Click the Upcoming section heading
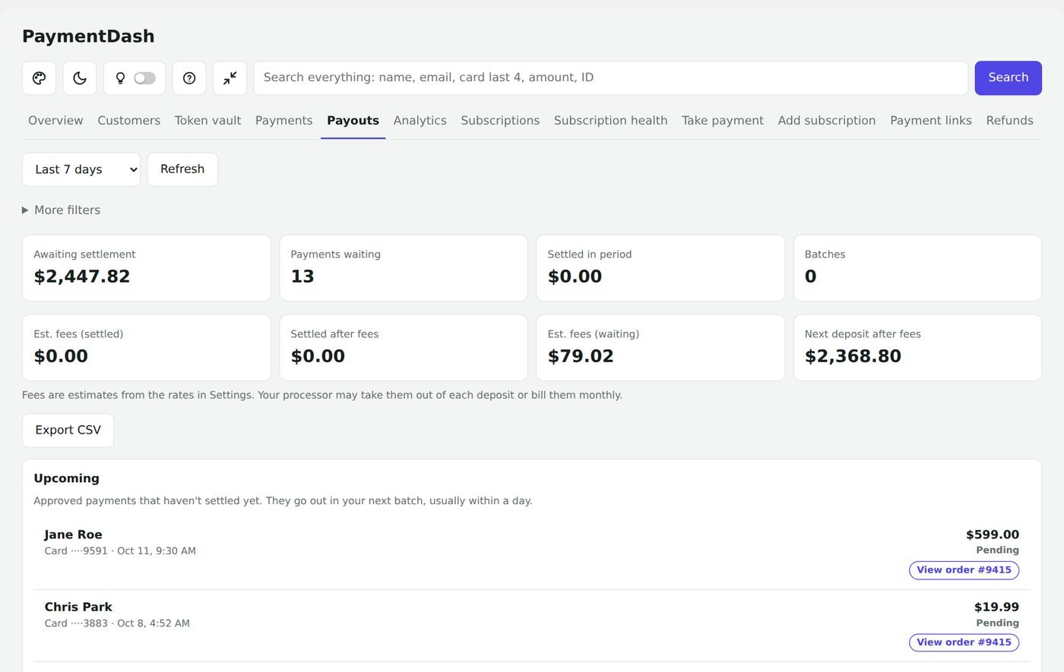The image size is (1064, 672). point(66,478)
